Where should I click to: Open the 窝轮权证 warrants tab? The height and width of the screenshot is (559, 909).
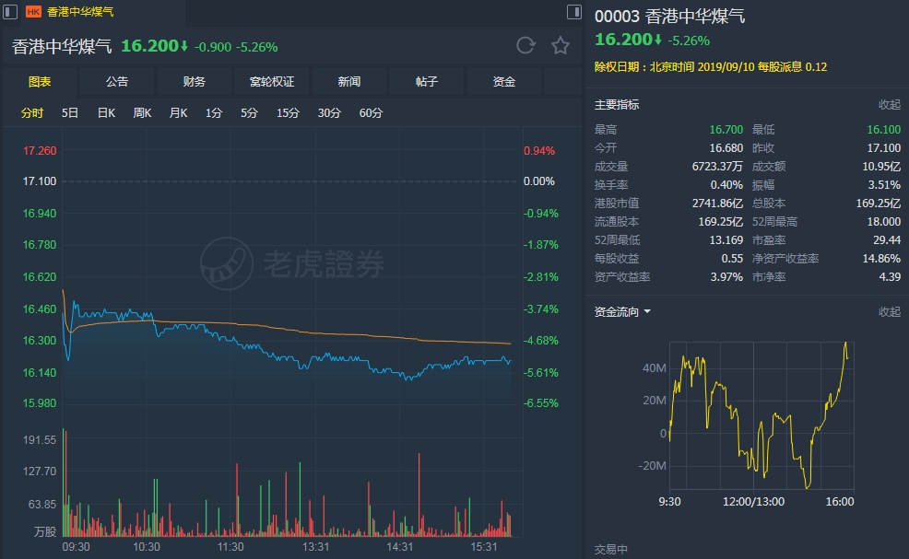pyautogui.click(x=272, y=82)
